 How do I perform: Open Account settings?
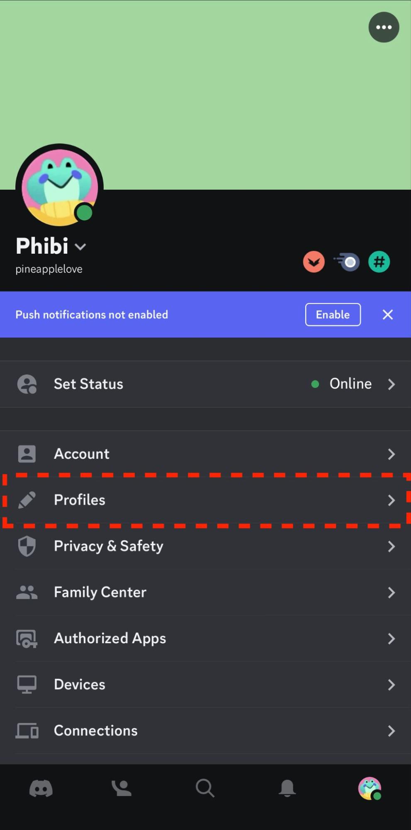(x=205, y=454)
